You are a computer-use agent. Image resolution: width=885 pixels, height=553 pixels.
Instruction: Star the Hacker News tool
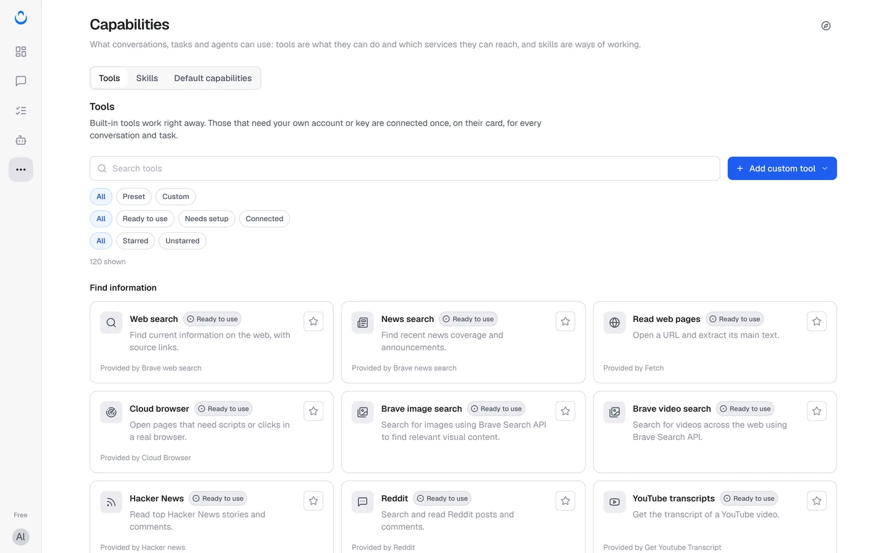(313, 501)
